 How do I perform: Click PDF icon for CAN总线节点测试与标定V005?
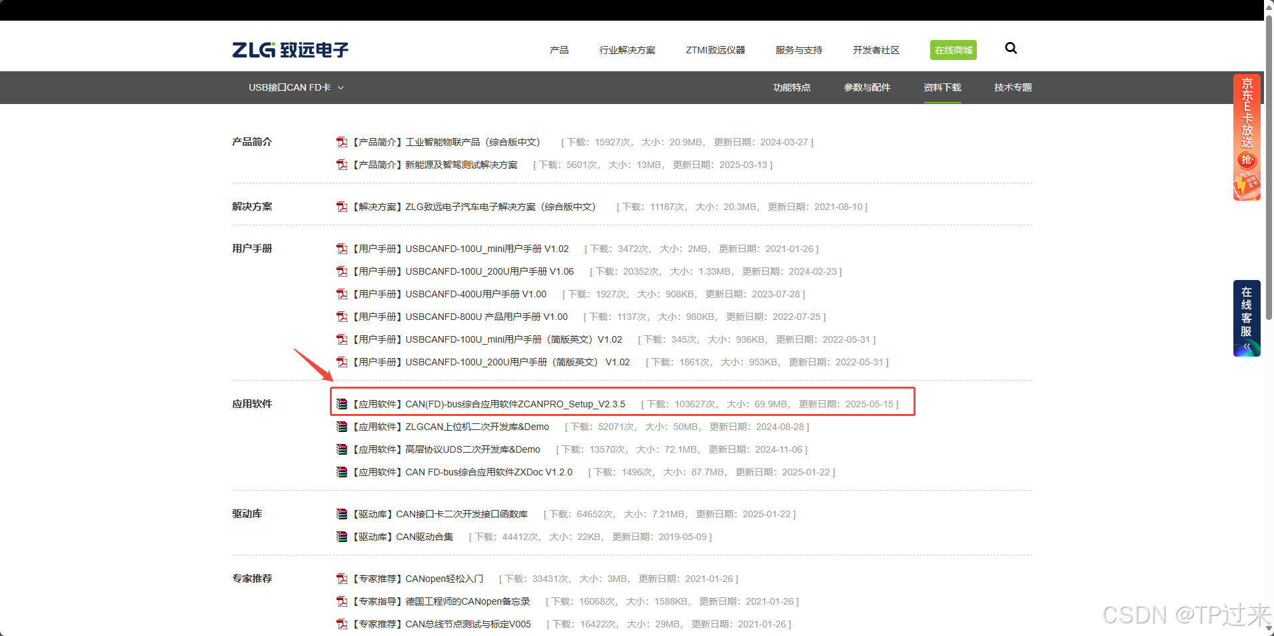pyautogui.click(x=342, y=624)
